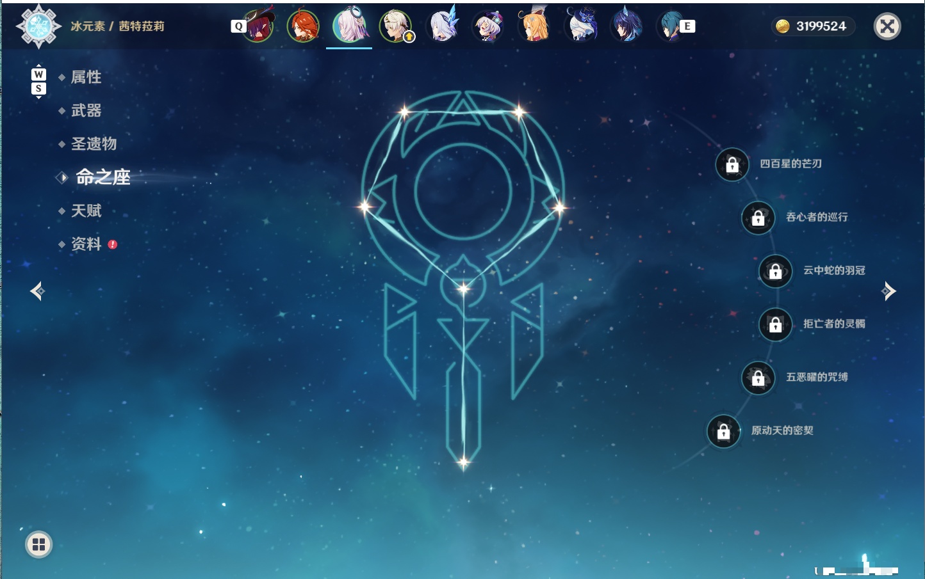
Task: Switch to the red-orange haired character avatar
Action: pyautogui.click(x=304, y=26)
